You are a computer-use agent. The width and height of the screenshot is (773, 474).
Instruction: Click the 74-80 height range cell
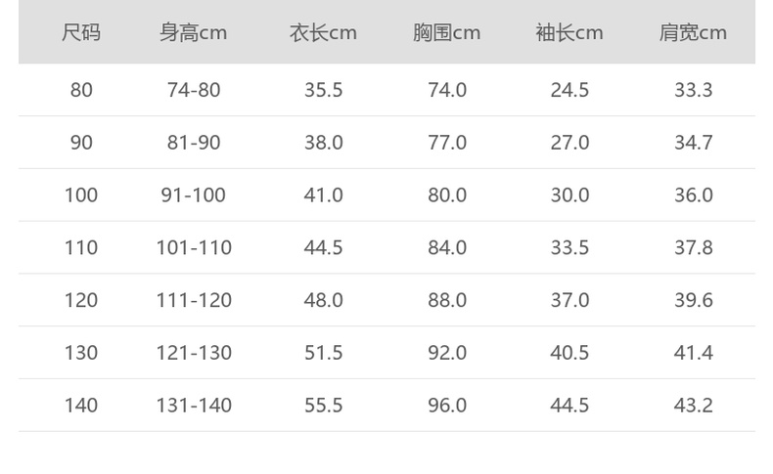click(x=194, y=90)
